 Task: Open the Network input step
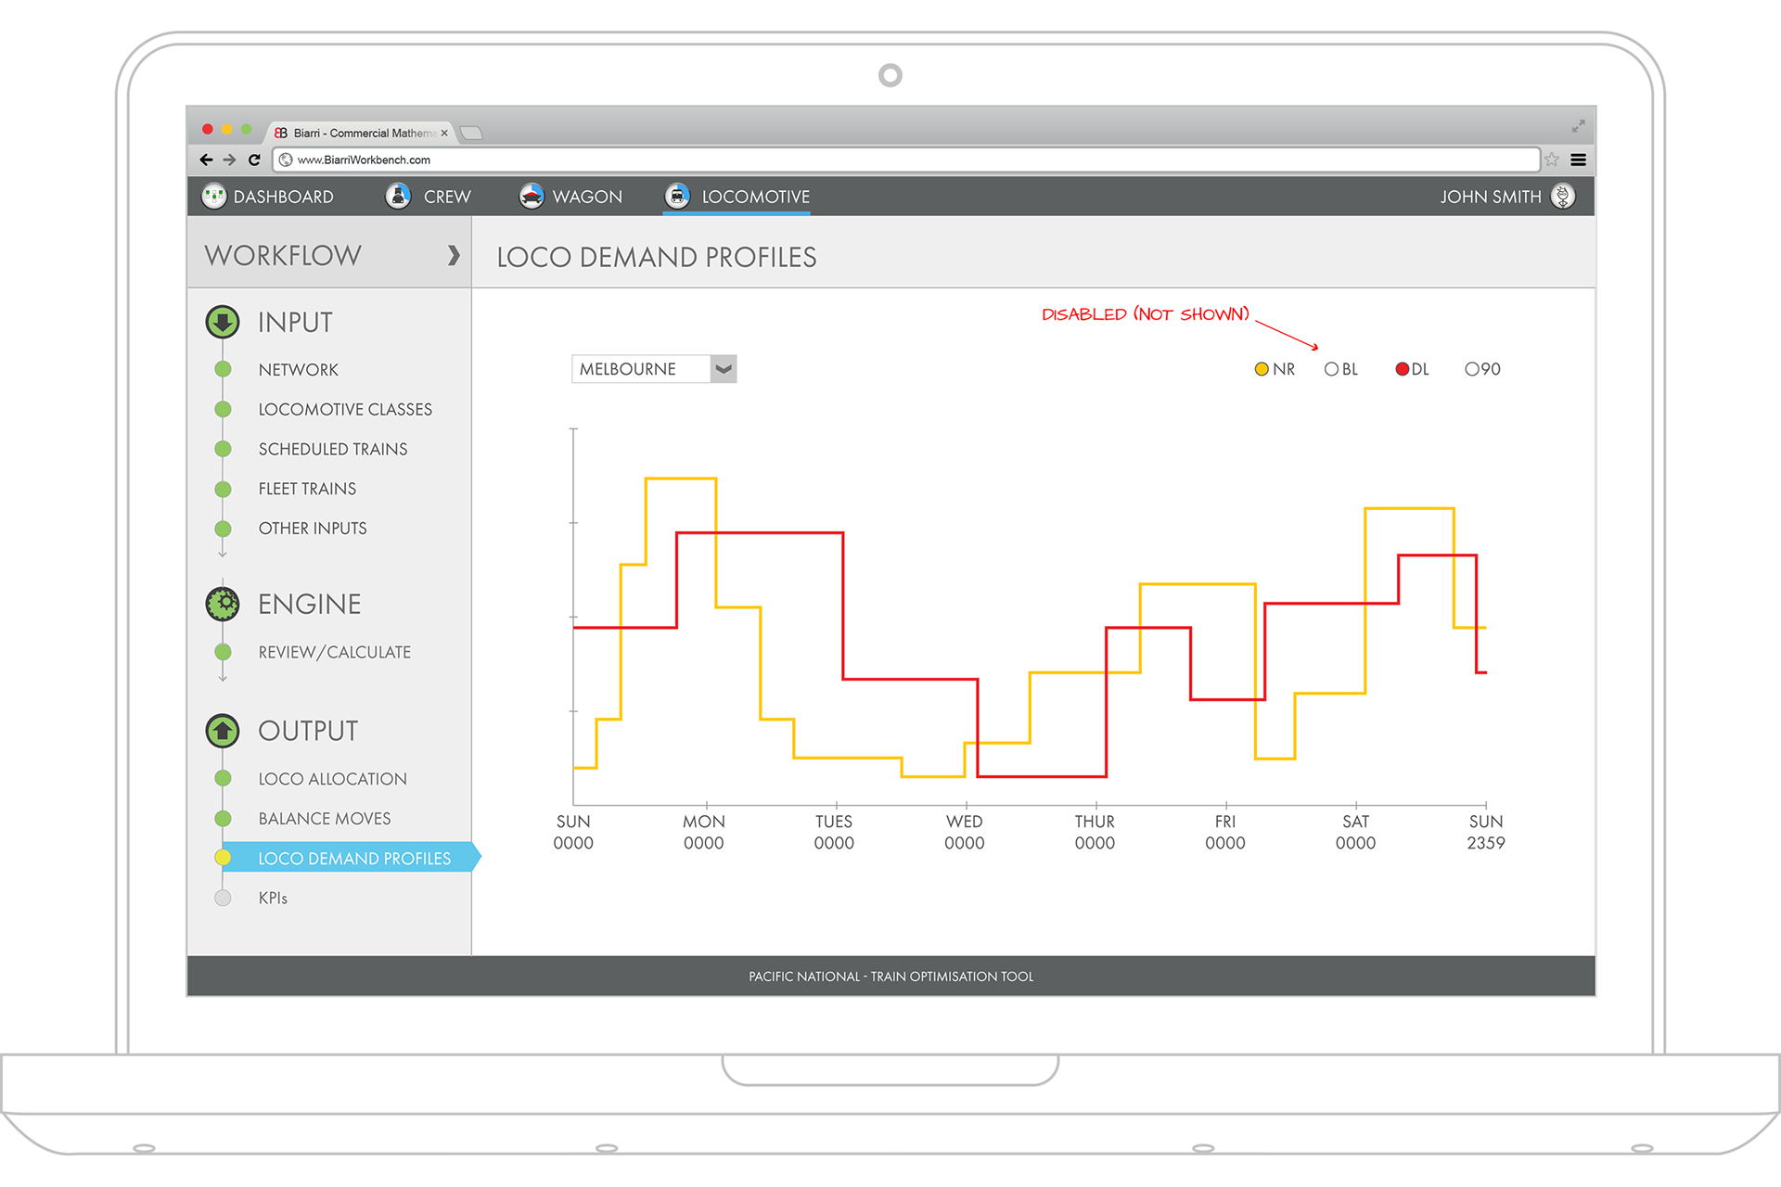point(299,370)
